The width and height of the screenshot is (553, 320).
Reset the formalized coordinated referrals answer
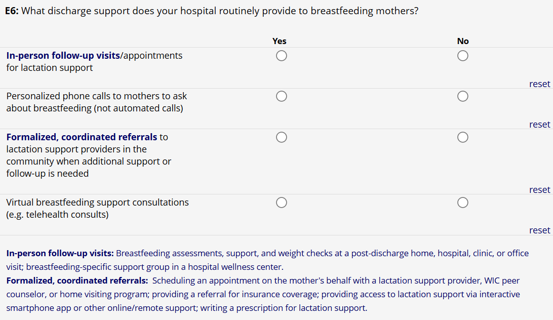pyautogui.click(x=539, y=190)
